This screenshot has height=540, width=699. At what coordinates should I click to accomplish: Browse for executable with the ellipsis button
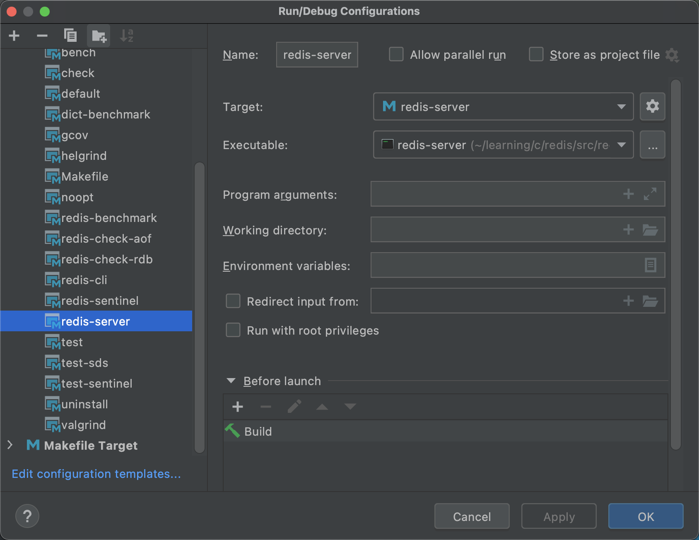(653, 145)
